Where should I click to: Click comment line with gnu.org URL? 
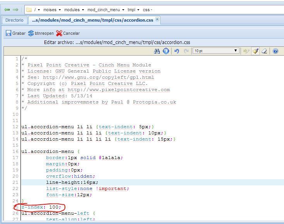click(88, 77)
